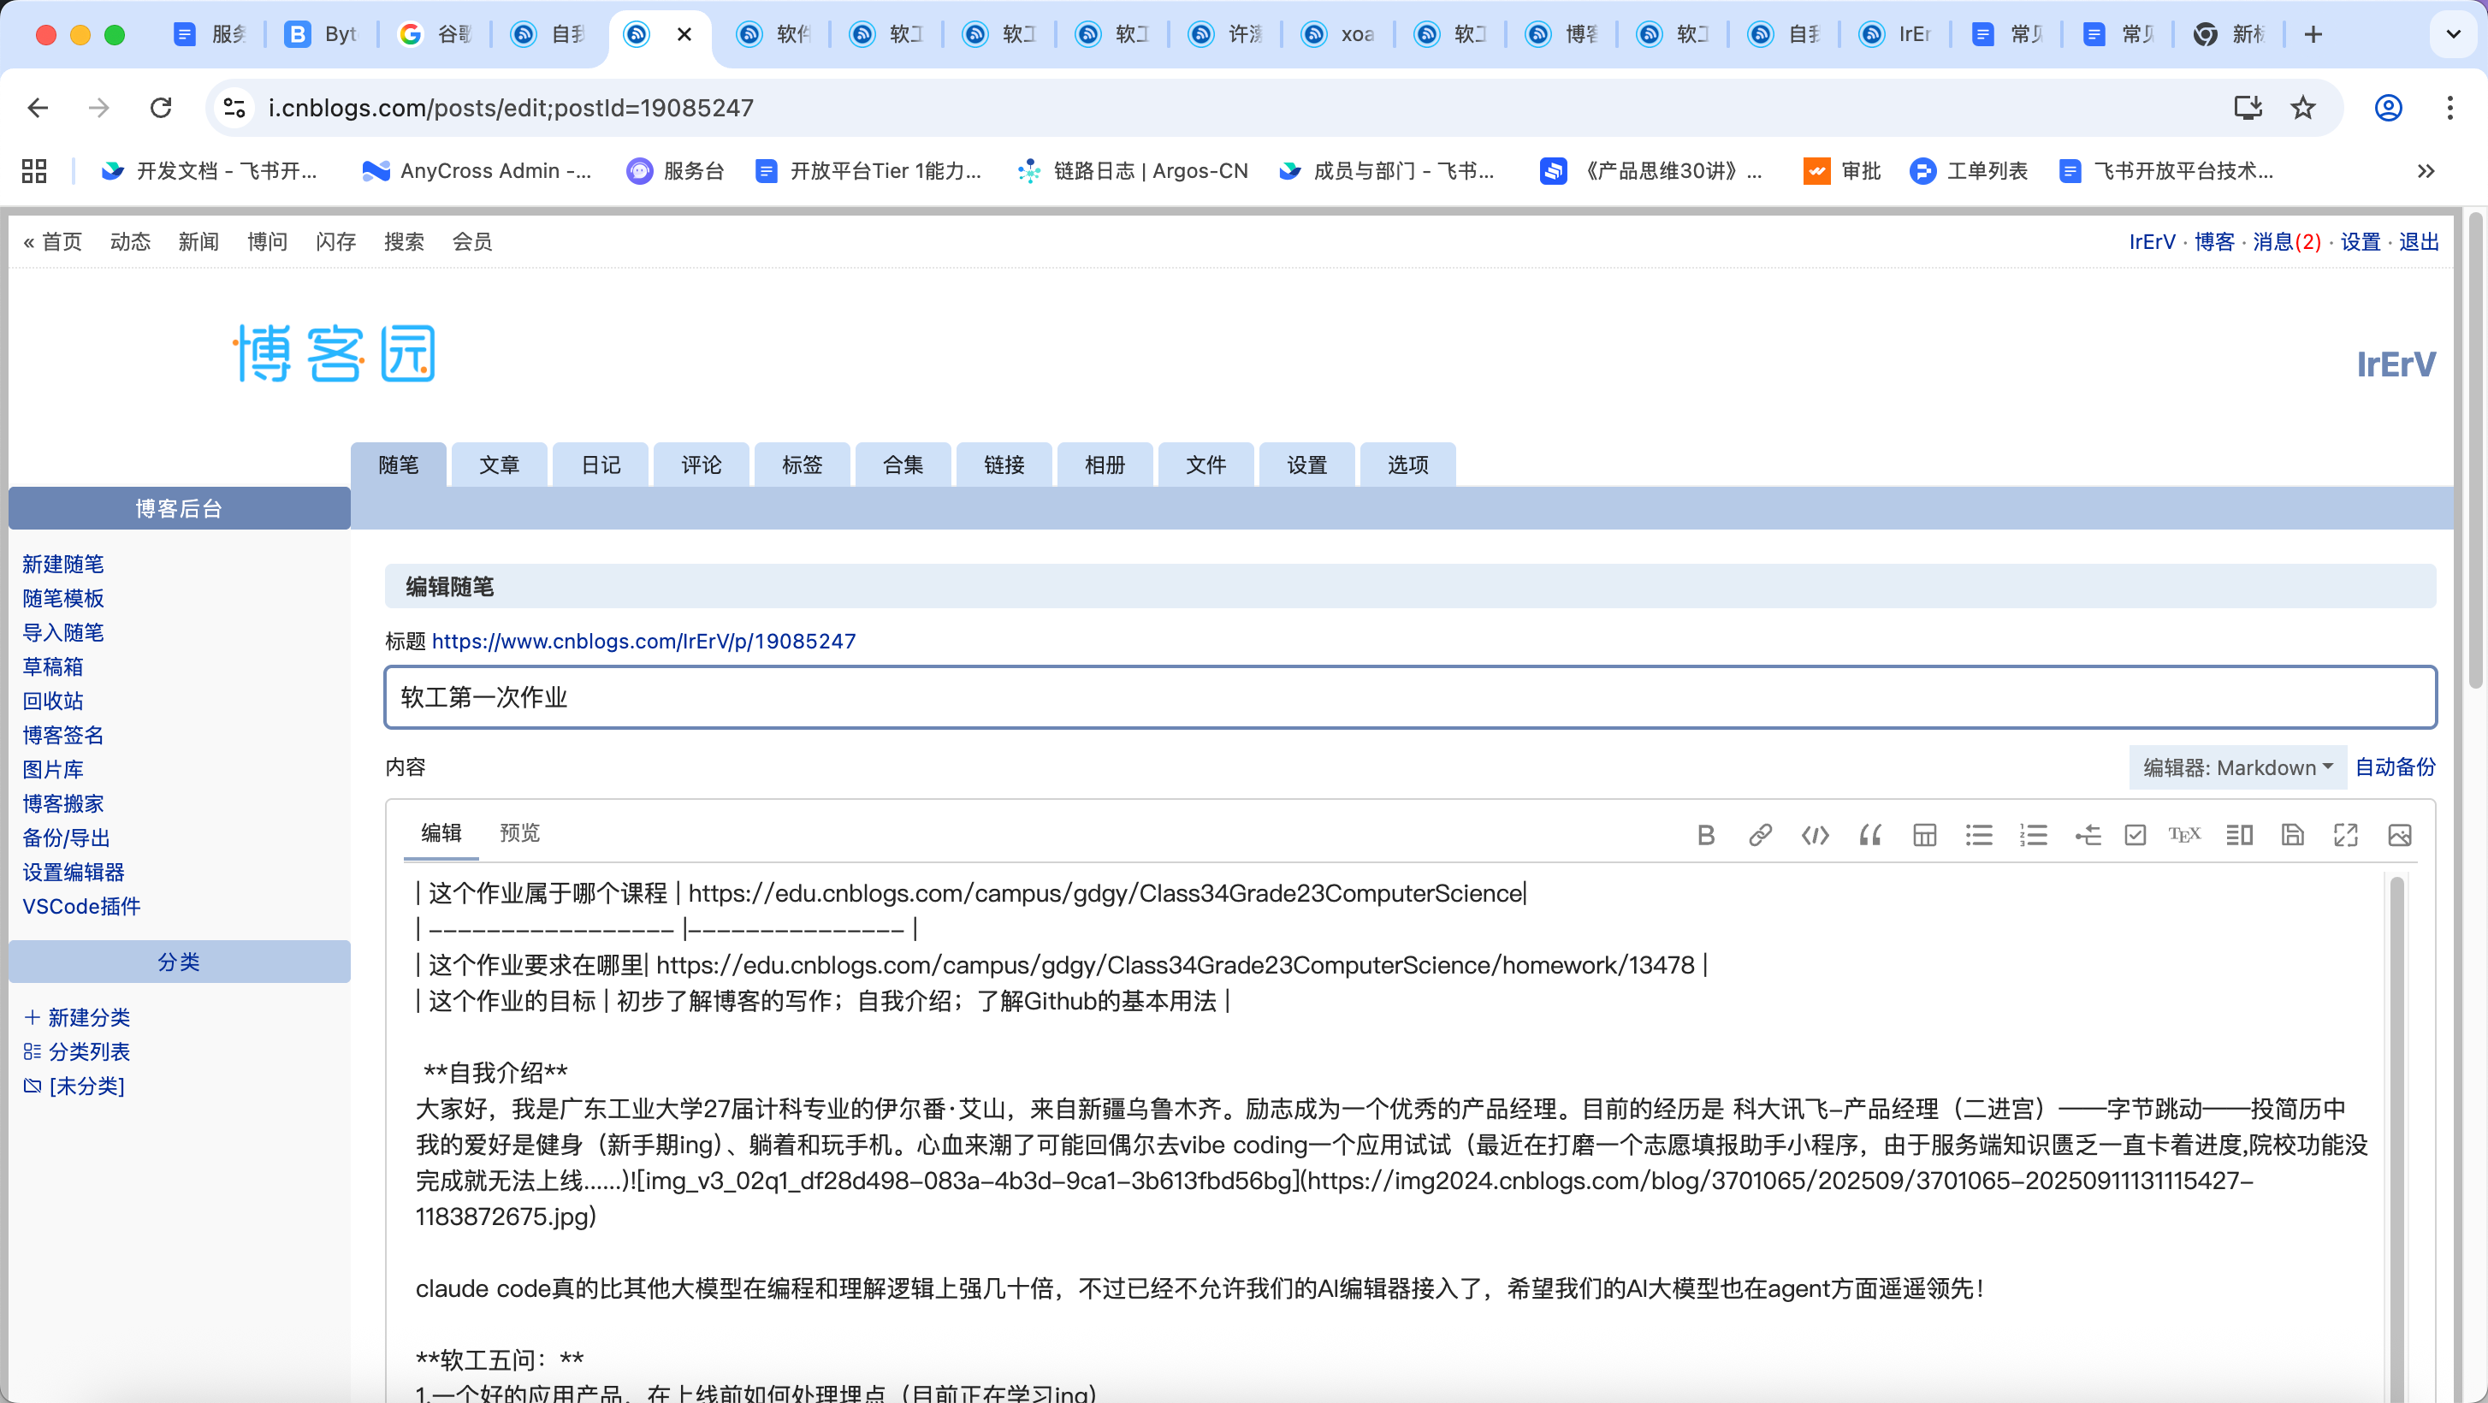Screen dimensions: 2488x1403
Task: Add a blockquote with the quote icon
Action: [x=1870, y=835]
